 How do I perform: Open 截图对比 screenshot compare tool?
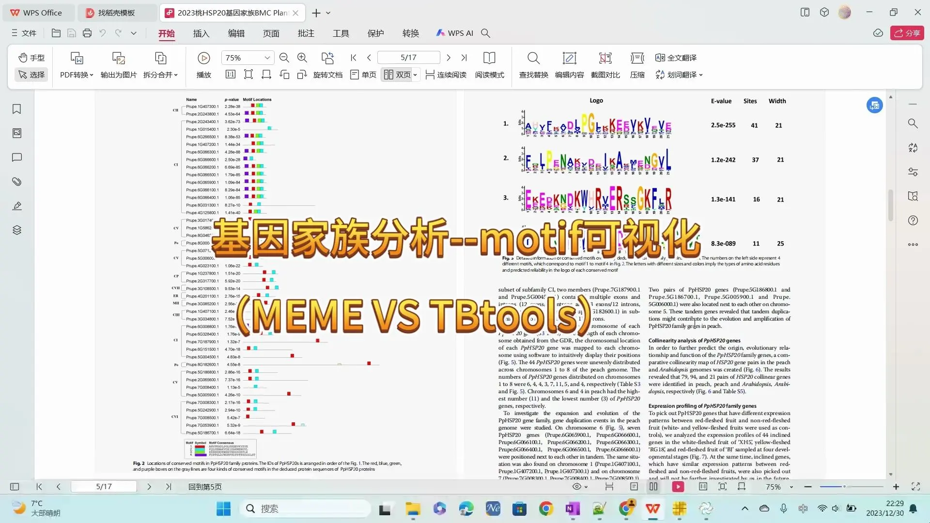coord(605,65)
